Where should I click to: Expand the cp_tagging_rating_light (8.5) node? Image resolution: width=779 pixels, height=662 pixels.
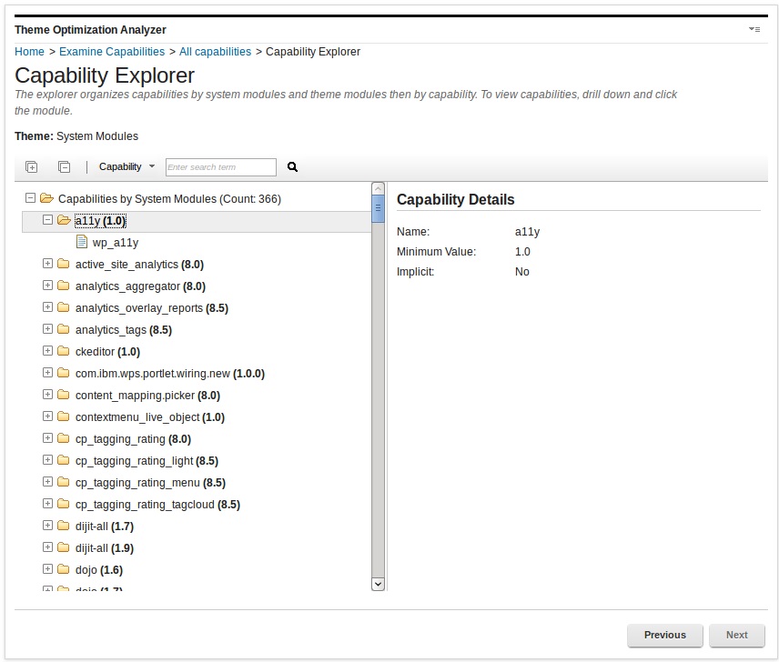[47, 460]
